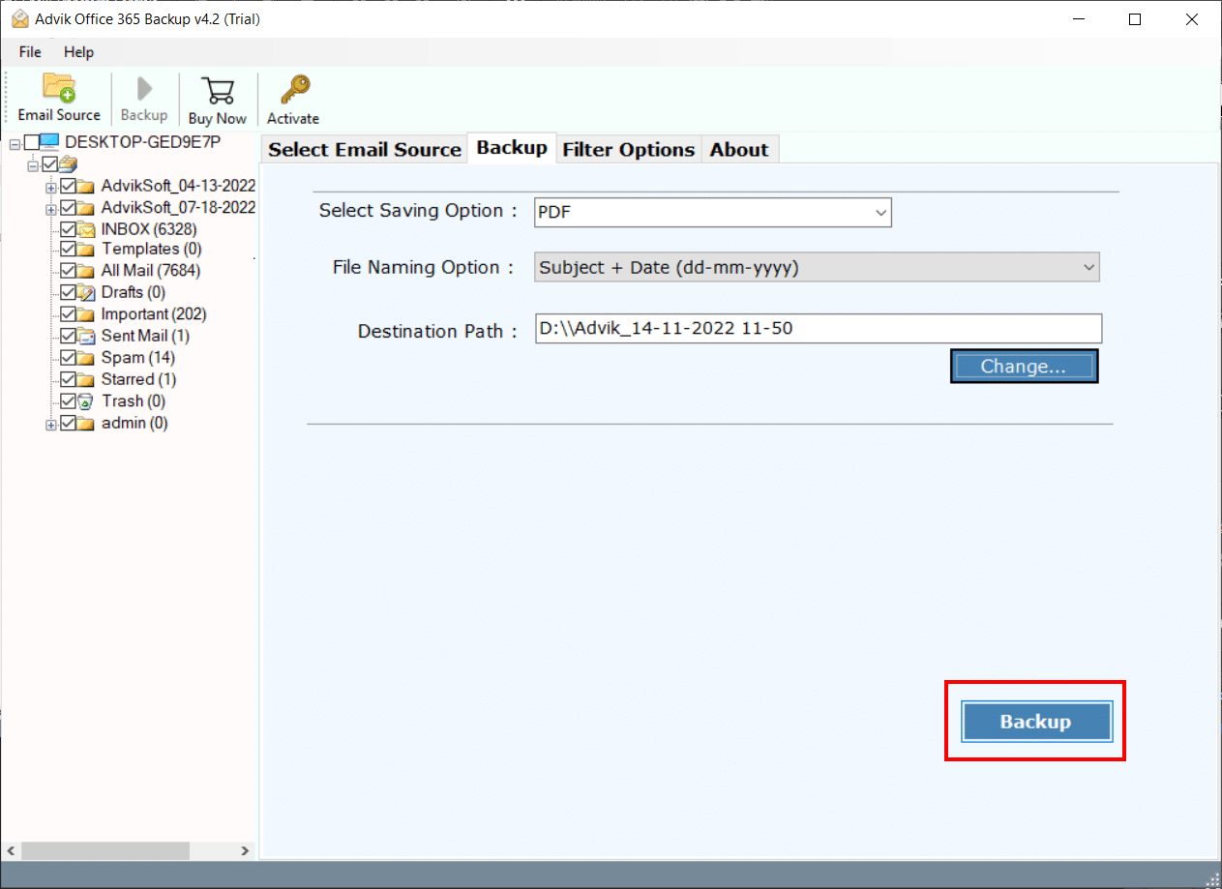Collapse the DESKTOP-GED9E7P tree node
The width and height of the screenshot is (1222, 889).
[x=15, y=144]
